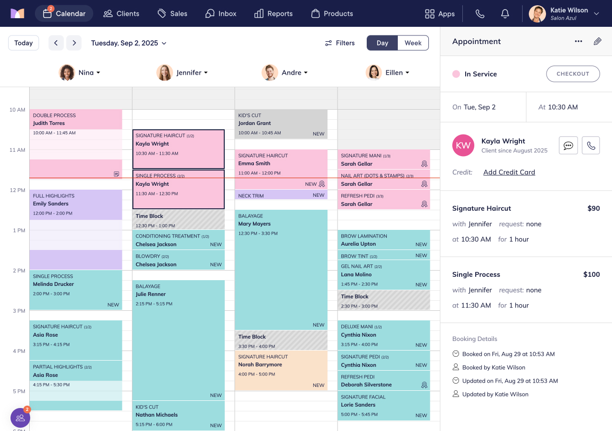The height and width of the screenshot is (431, 612).
Task: Click the pencil edit appointment icon
Action: click(x=598, y=42)
